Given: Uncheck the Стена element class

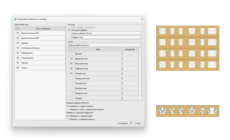Looking at the screenshot, I should click(18, 68).
